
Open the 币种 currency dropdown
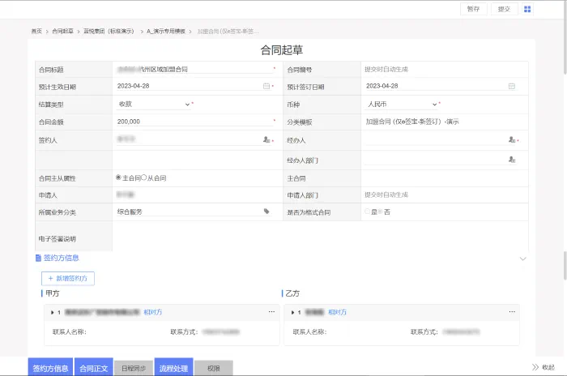point(435,104)
